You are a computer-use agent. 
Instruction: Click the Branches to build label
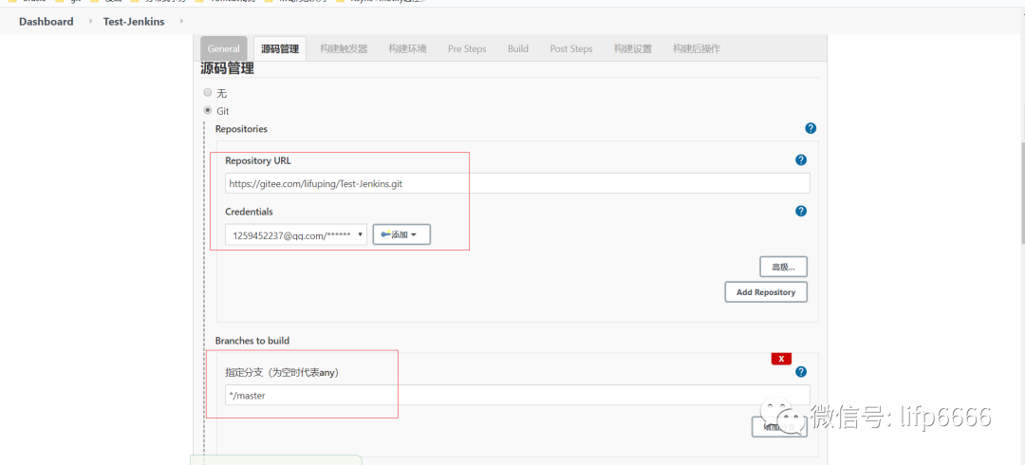252,341
